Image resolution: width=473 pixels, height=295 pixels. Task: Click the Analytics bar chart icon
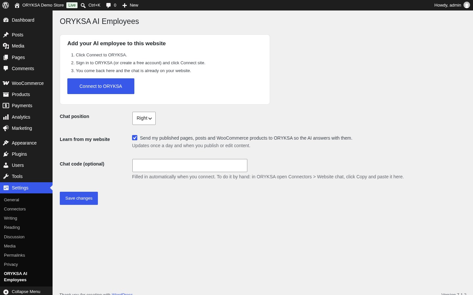[x=6, y=117]
